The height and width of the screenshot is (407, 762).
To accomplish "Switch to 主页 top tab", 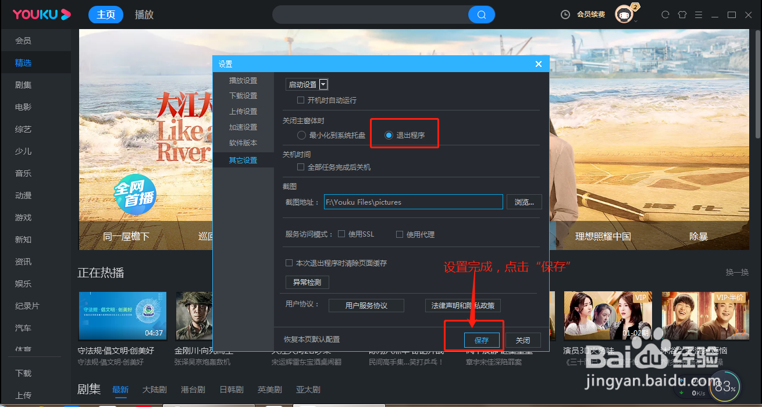I will [x=106, y=15].
